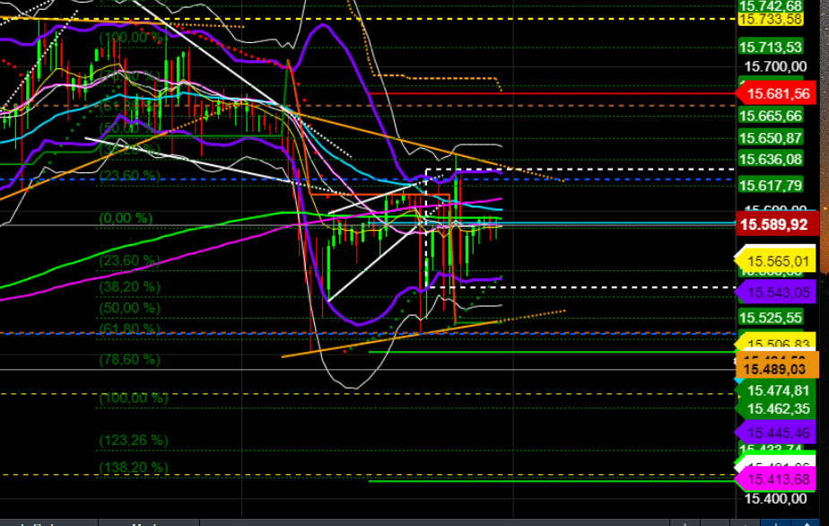
Task: Click the (0,00 %) Fibonacci level label
Action: click(127, 217)
